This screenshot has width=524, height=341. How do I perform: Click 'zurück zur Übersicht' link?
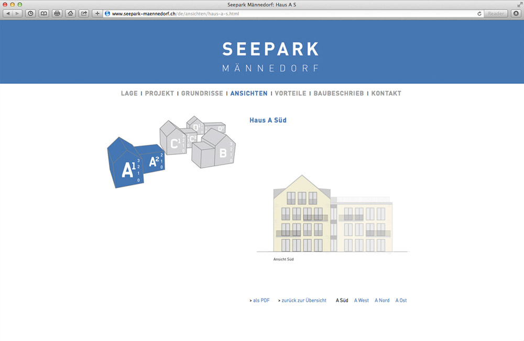pyautogui.click(x=303, y=301)
